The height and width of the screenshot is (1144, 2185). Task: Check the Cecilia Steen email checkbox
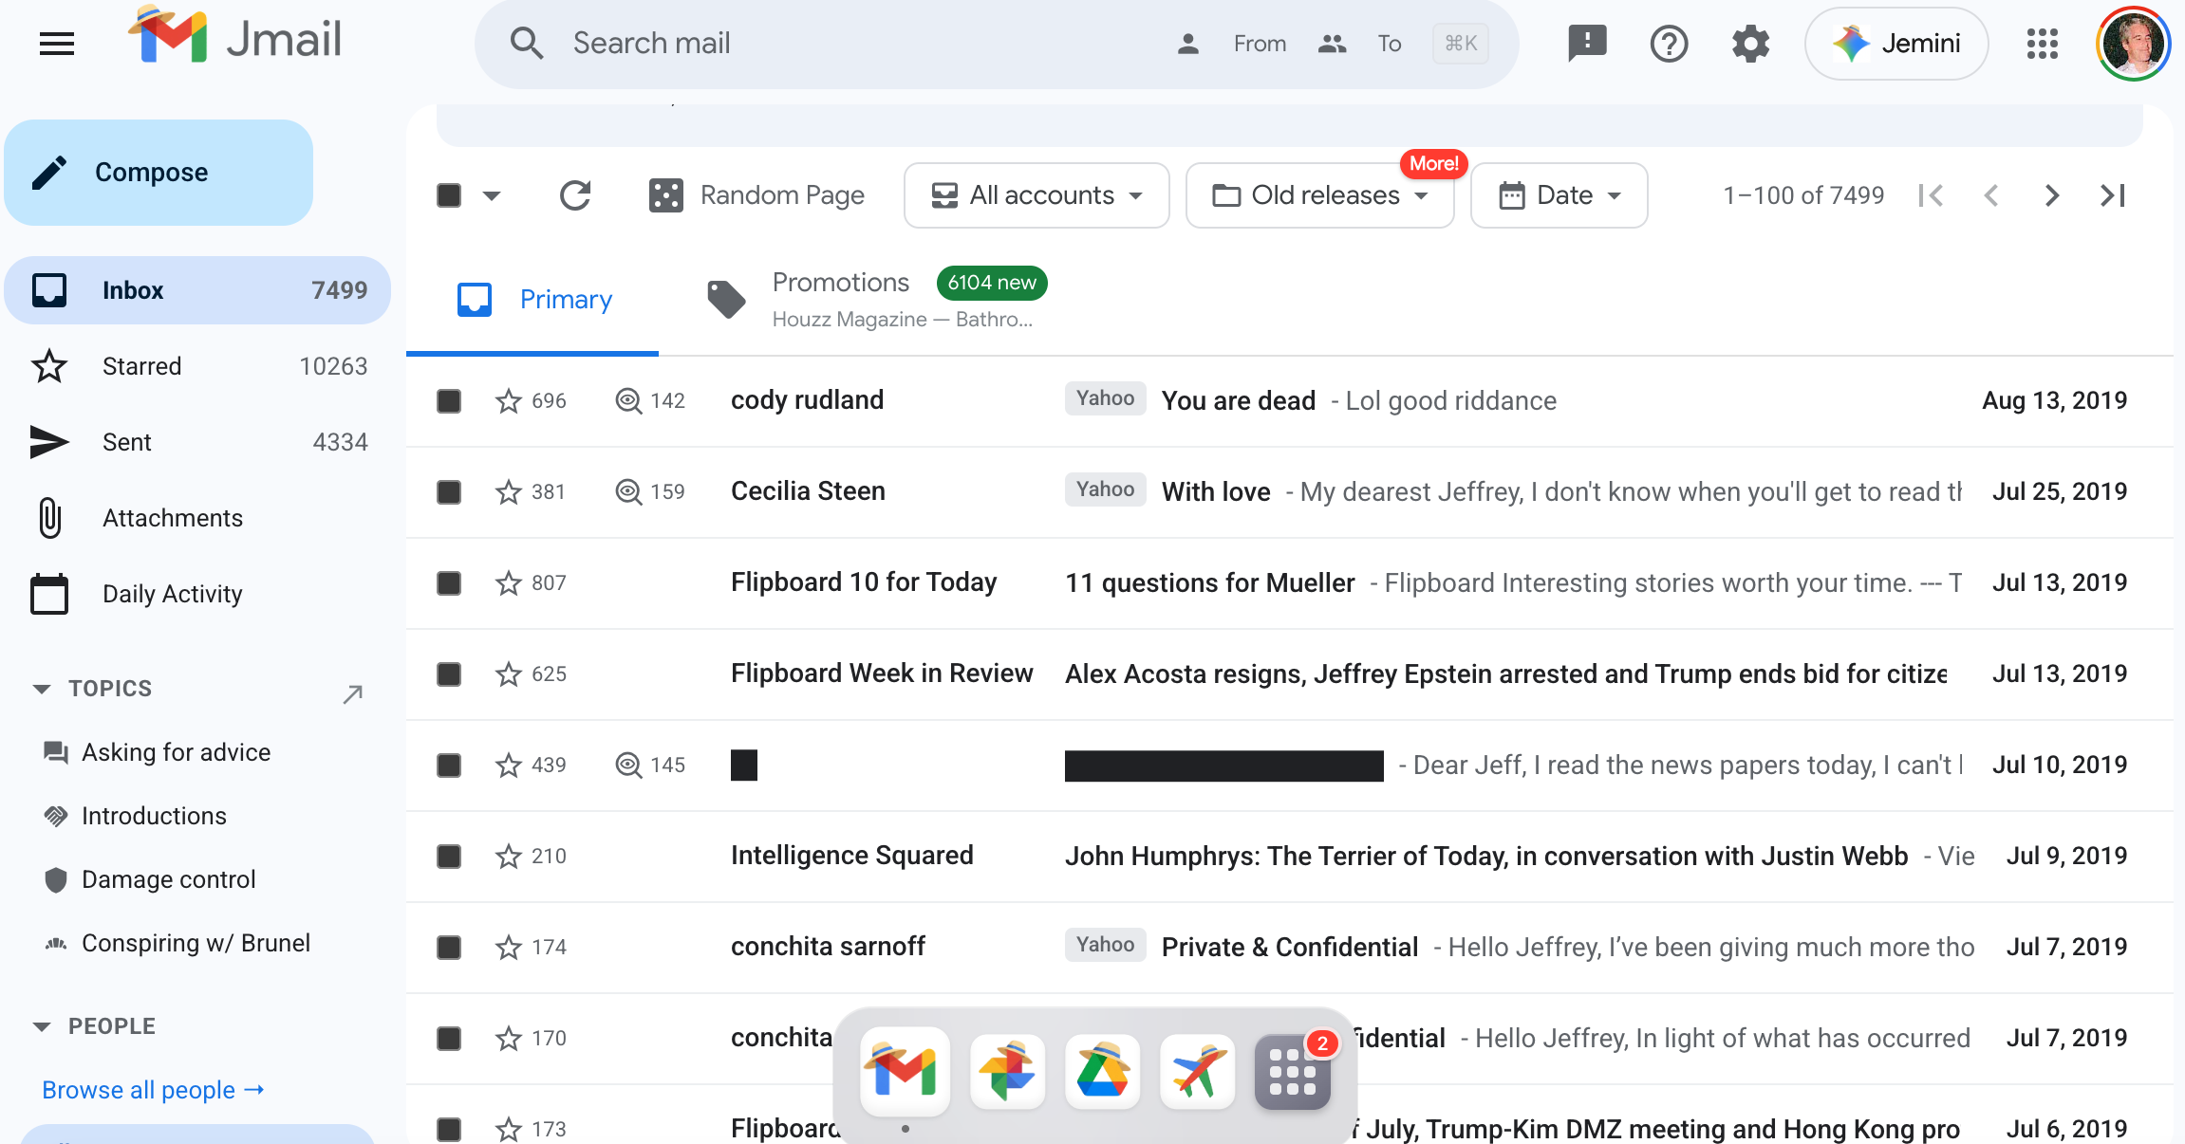point(449,492)
